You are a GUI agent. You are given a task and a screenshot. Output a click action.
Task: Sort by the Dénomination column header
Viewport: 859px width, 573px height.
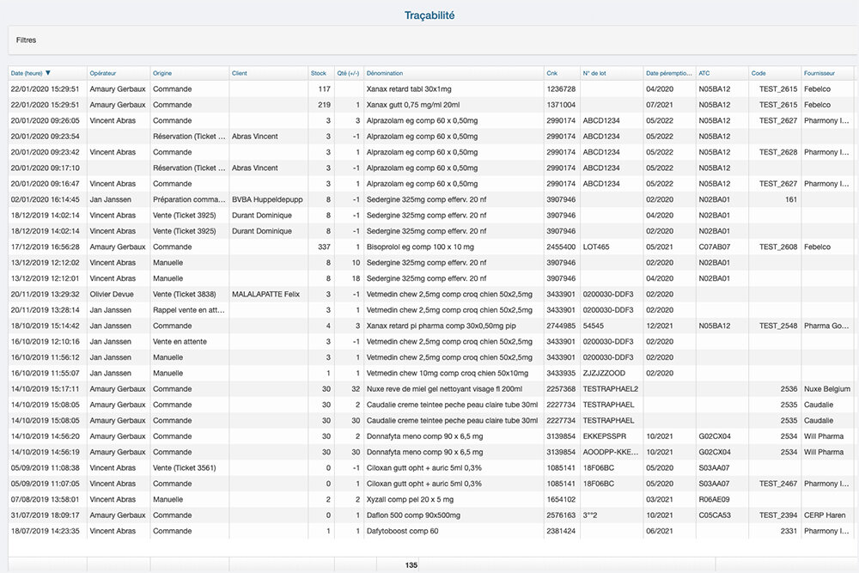coord(385,73)
